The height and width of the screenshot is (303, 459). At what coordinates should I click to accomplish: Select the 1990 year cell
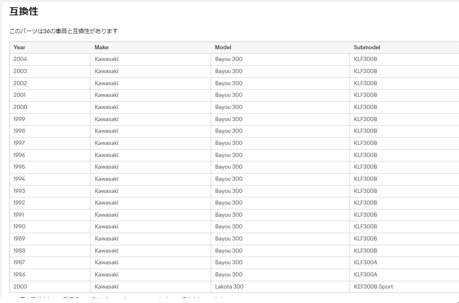pos(19,226)
